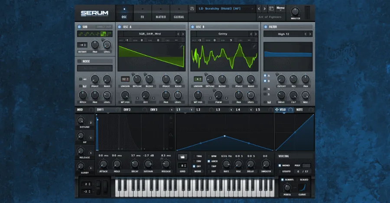Click the VELO drag-assign crosshair icon
Viewport: 390px width, 203px height.
[x=277, y=110]
